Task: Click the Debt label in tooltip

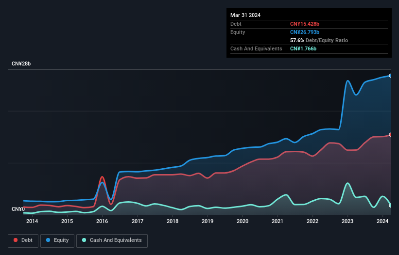Action: 236,24
